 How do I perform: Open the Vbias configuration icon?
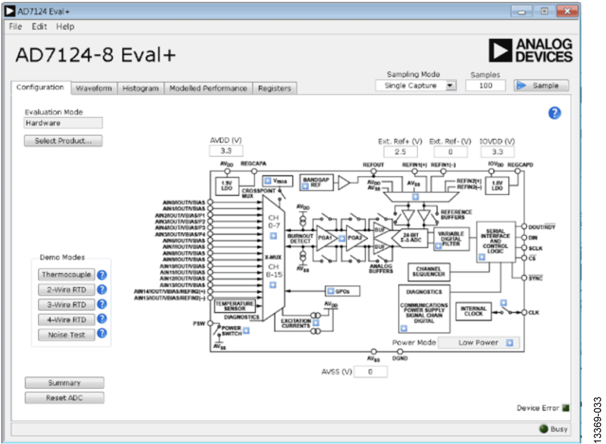(x=267, y=180)
